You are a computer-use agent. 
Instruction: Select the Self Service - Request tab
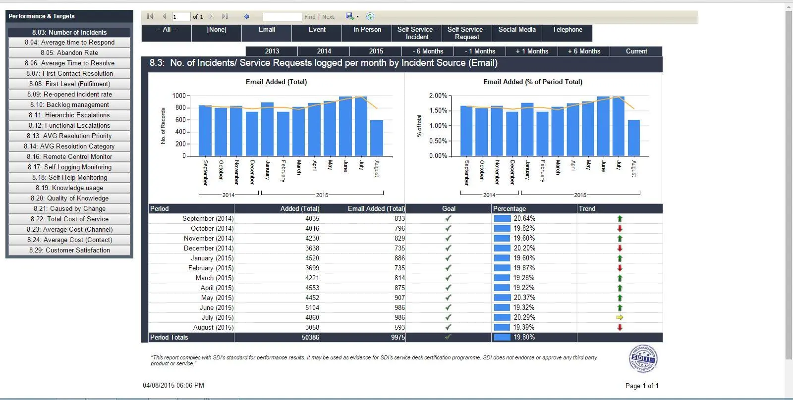tap(467, 33)
